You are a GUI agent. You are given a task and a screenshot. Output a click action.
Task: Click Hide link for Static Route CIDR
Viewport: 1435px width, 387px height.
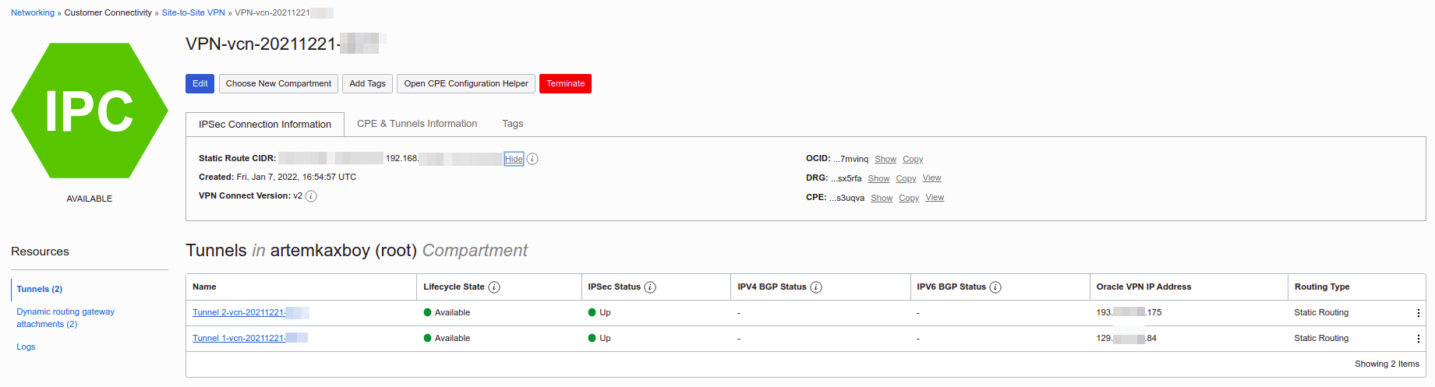pyautogui.click(x=514, y=159)
